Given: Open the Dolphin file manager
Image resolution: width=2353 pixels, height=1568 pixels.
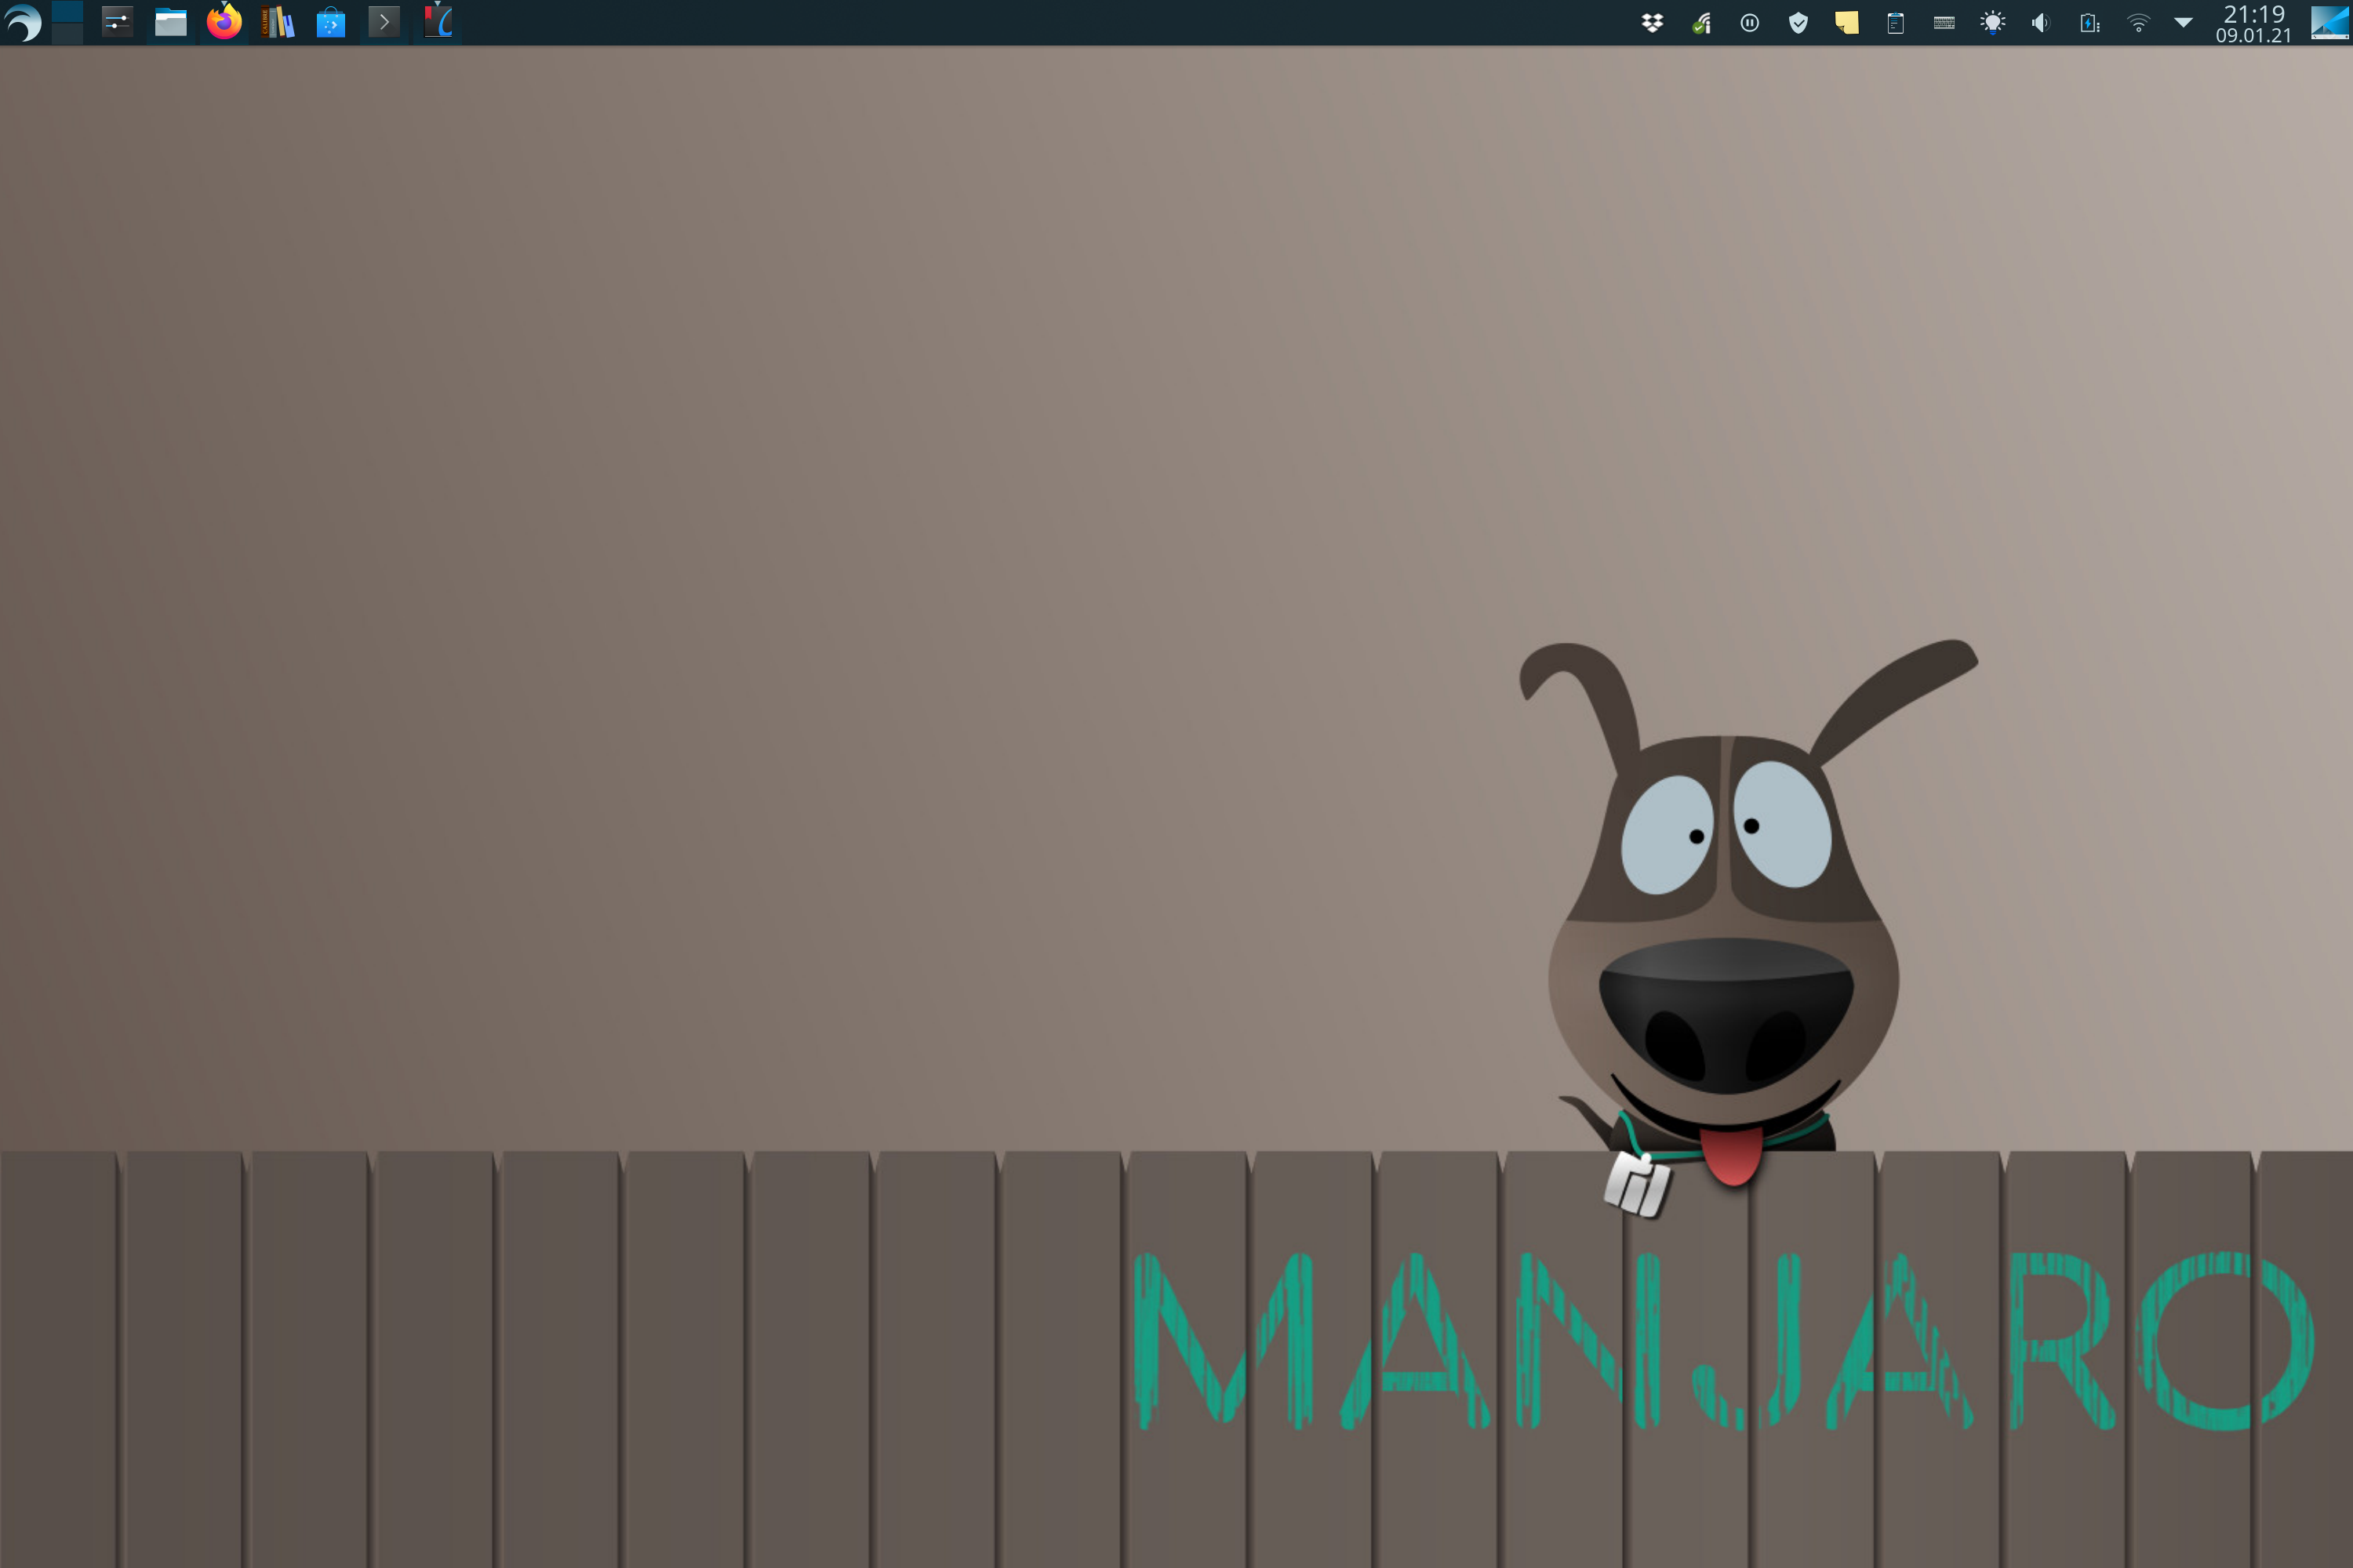Looking at the screenshot, I should 171,22.
